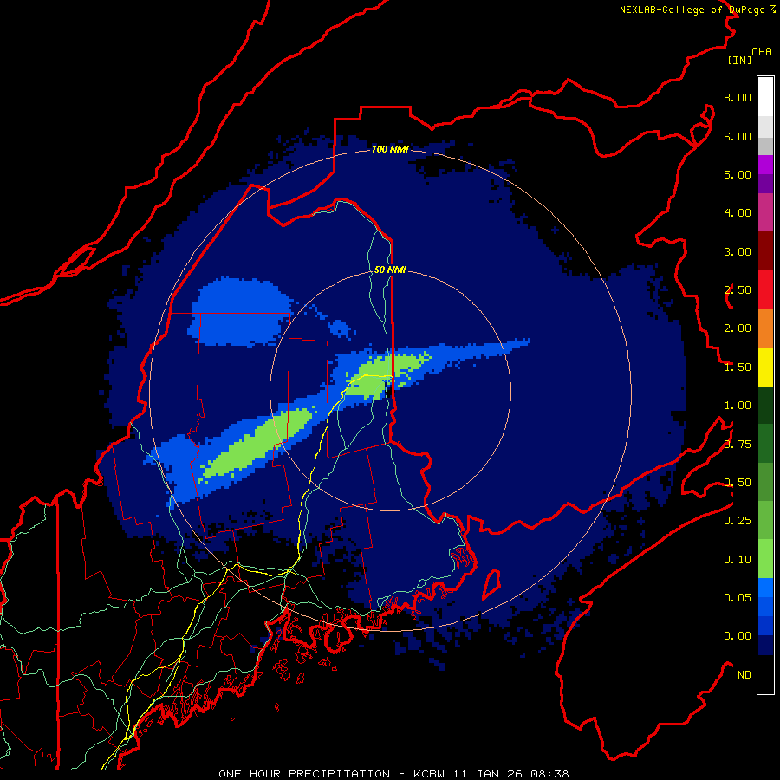
Task: Click the 0.25 legend value
Action: point(737,521)
